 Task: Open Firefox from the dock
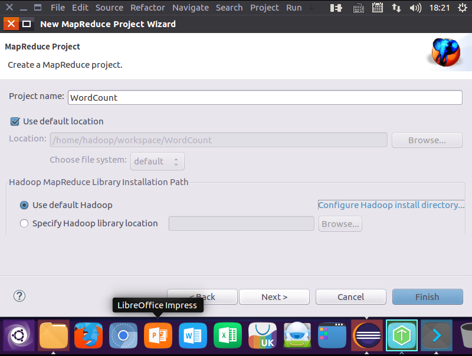tap(88, 335)
